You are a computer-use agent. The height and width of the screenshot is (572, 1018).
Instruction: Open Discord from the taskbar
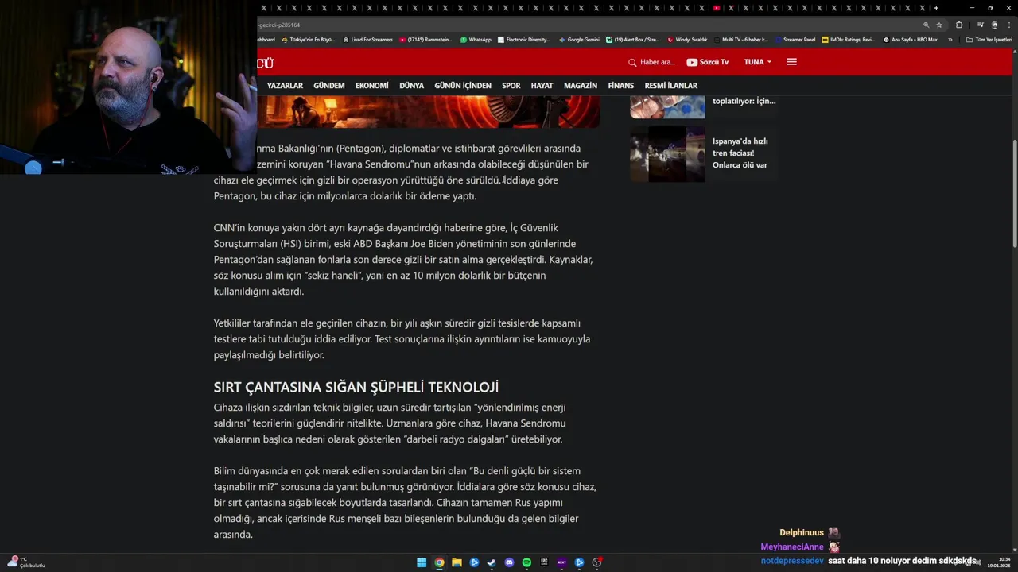509,562
